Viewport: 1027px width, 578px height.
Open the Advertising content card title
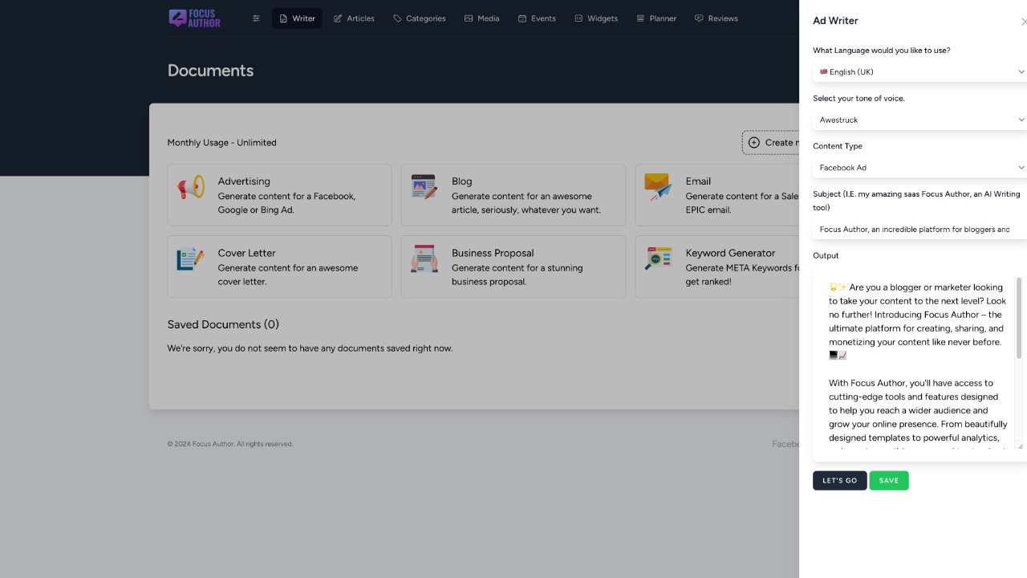click(x=244, y=181)
